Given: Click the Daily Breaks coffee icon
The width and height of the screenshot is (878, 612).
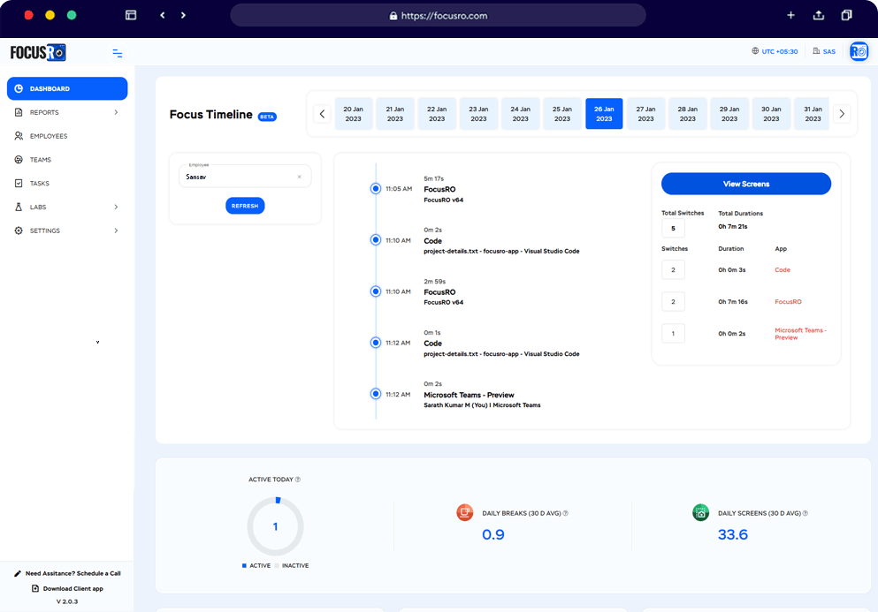Looking at the screenshot, I should pyautogui.click(x=464, y=512).
